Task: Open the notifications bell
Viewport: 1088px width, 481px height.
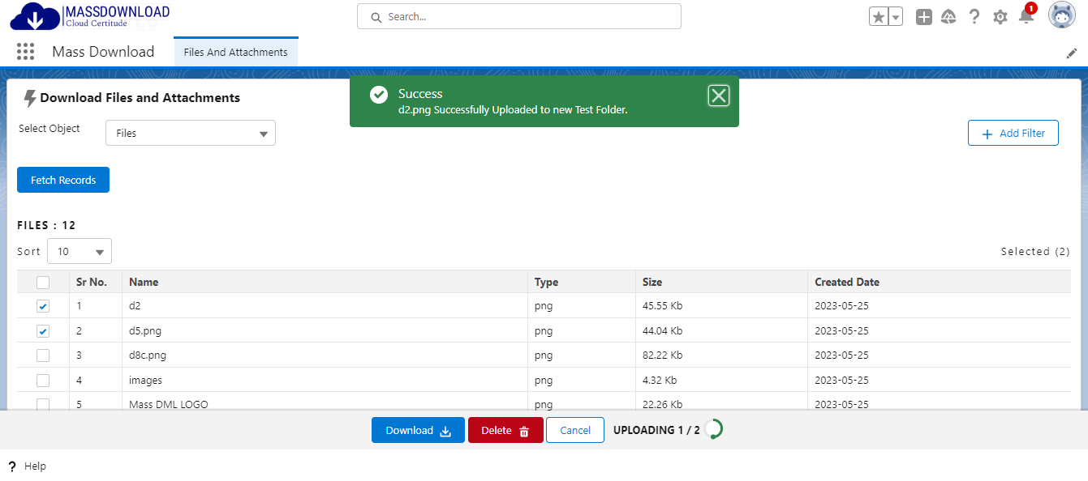Action: [x=1026, y=17]
